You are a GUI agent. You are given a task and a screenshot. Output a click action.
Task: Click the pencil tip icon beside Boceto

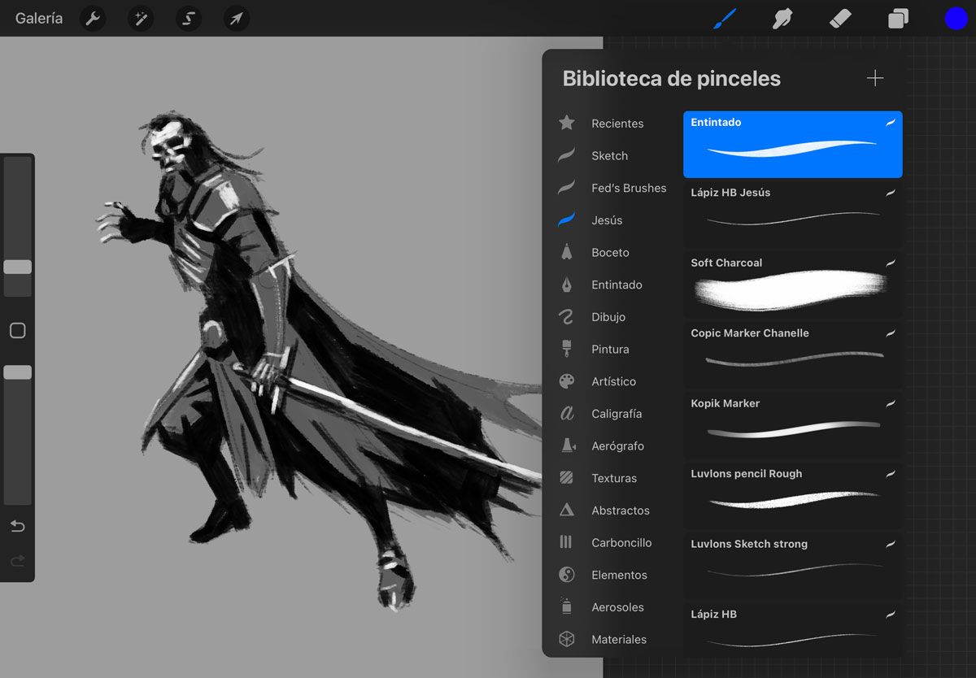(x=567, y=252)
